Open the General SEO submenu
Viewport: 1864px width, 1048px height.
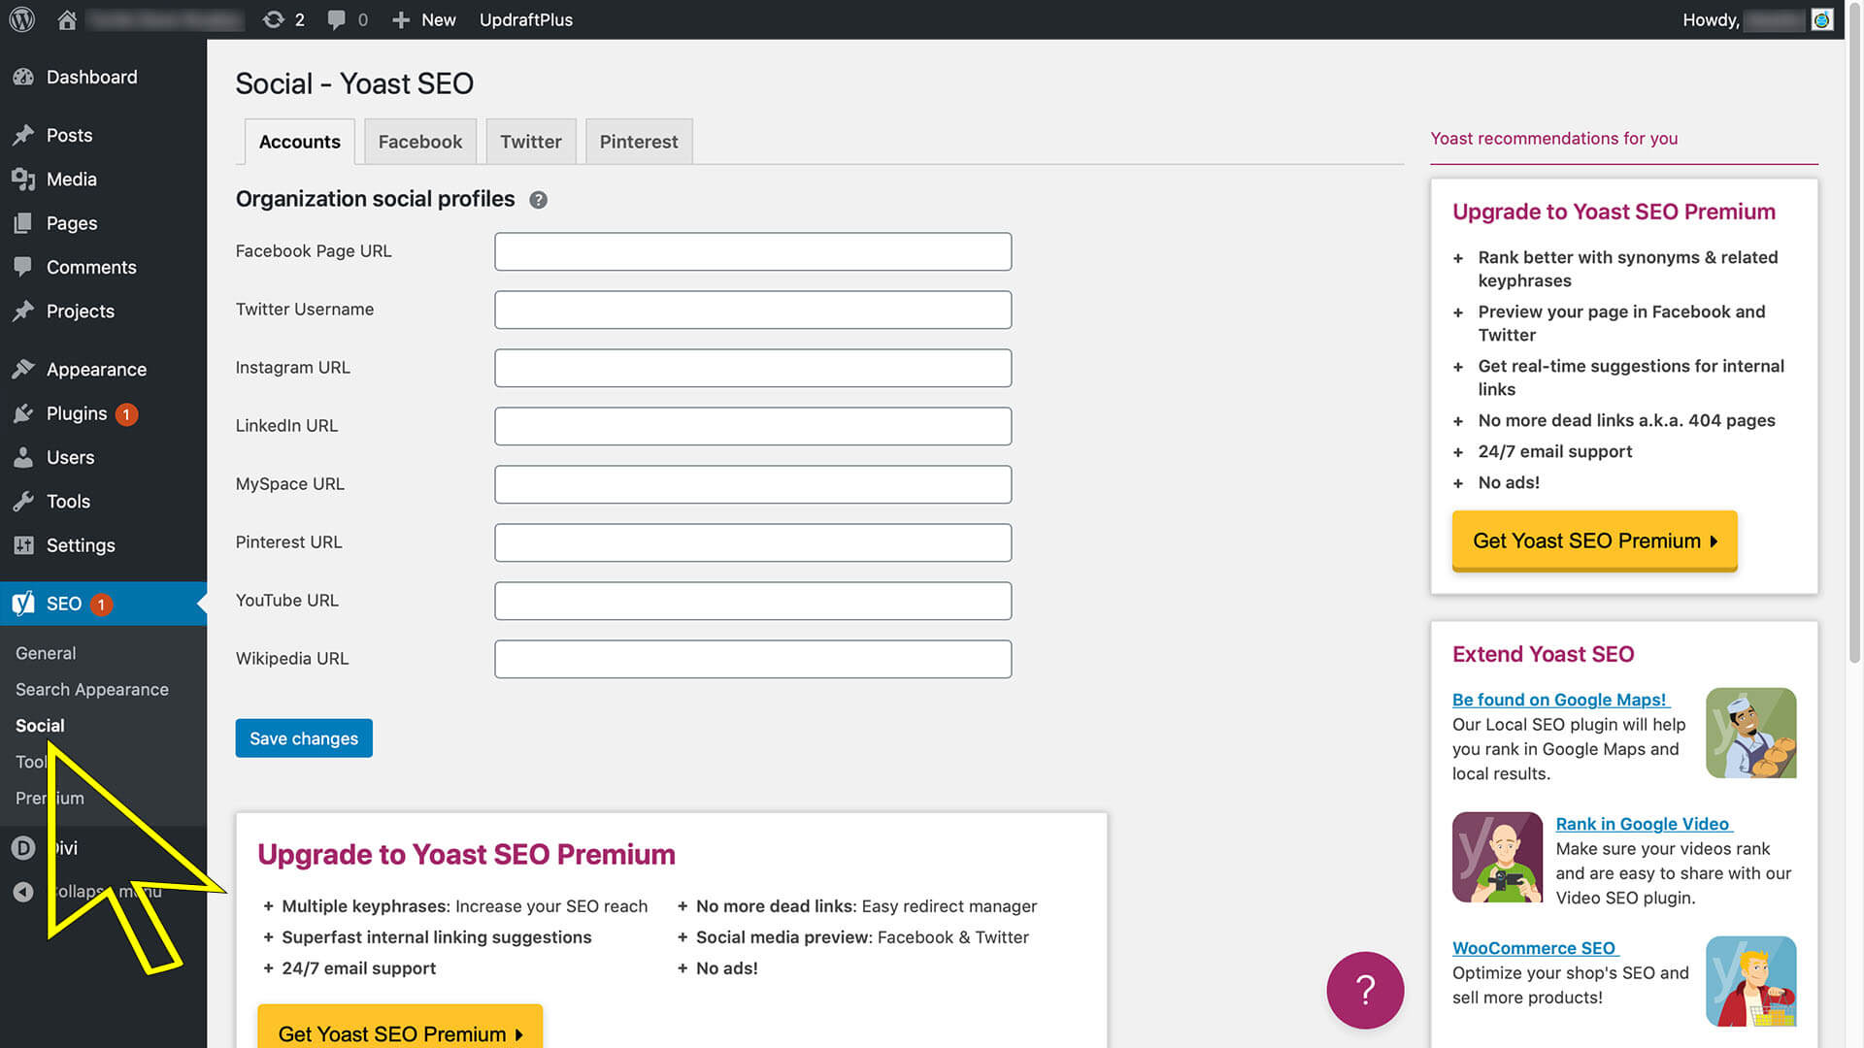46,653
